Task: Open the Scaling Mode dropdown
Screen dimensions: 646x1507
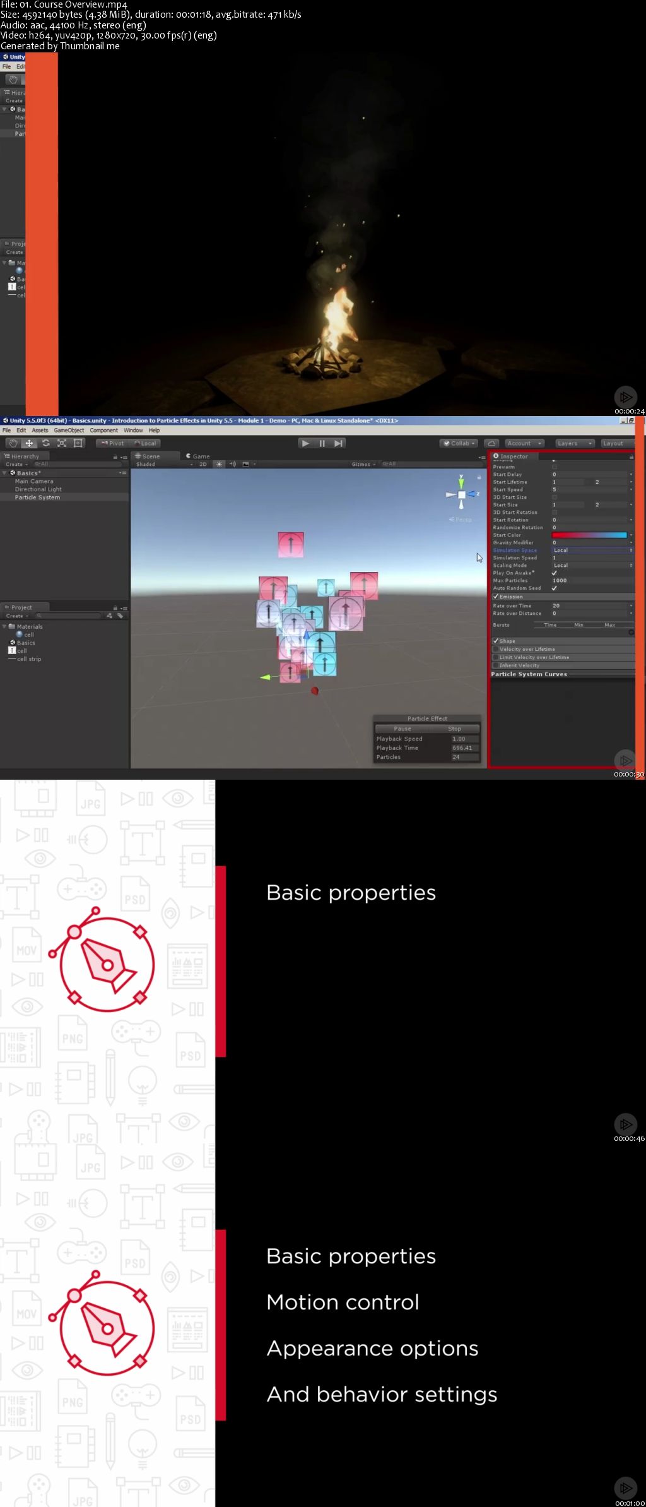Action: click(x=592, y=566)
